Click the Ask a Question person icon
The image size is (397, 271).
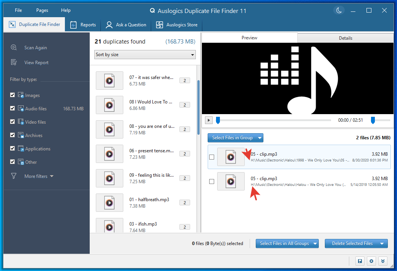coord(109,25)
